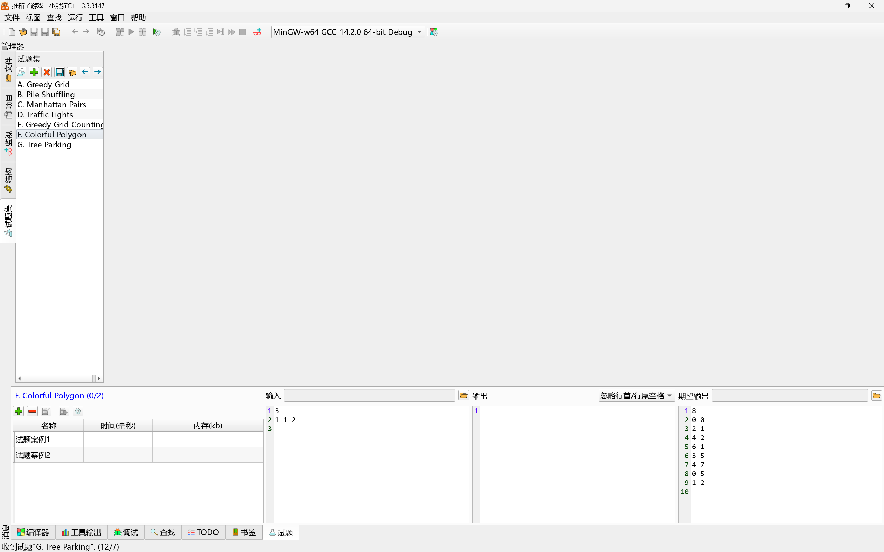
Task: Save problem set with floppy icon
Action: (59, 72)
